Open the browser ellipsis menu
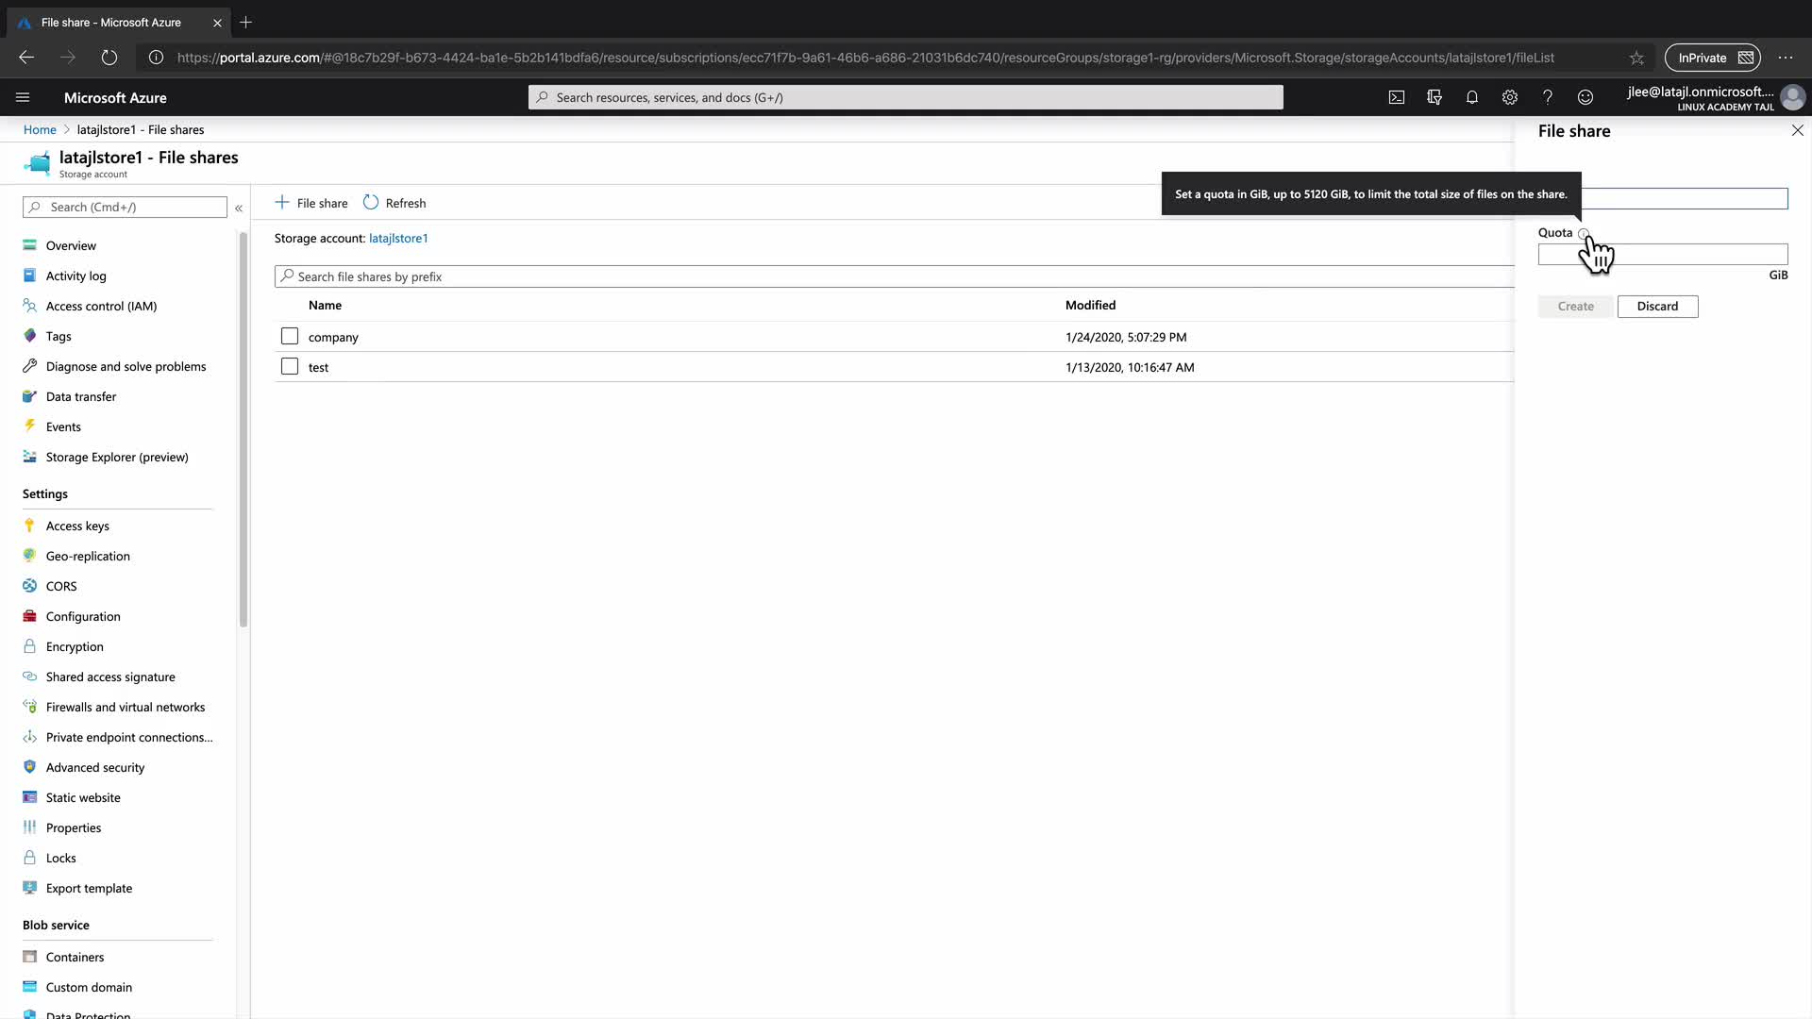 (x=1785, y=58)
